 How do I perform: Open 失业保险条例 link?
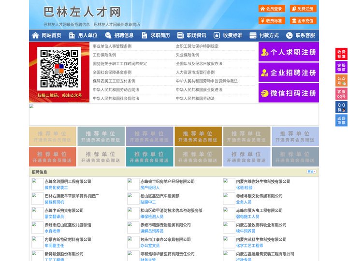coord(188,55)
